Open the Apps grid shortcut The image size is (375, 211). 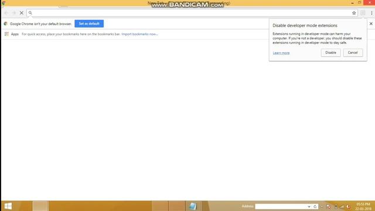[12, 34]
